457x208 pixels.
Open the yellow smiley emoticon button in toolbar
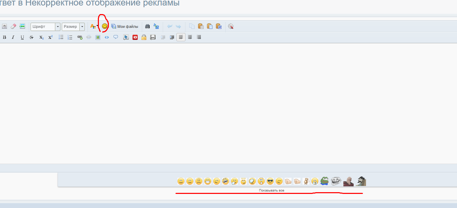pos(105,26)
